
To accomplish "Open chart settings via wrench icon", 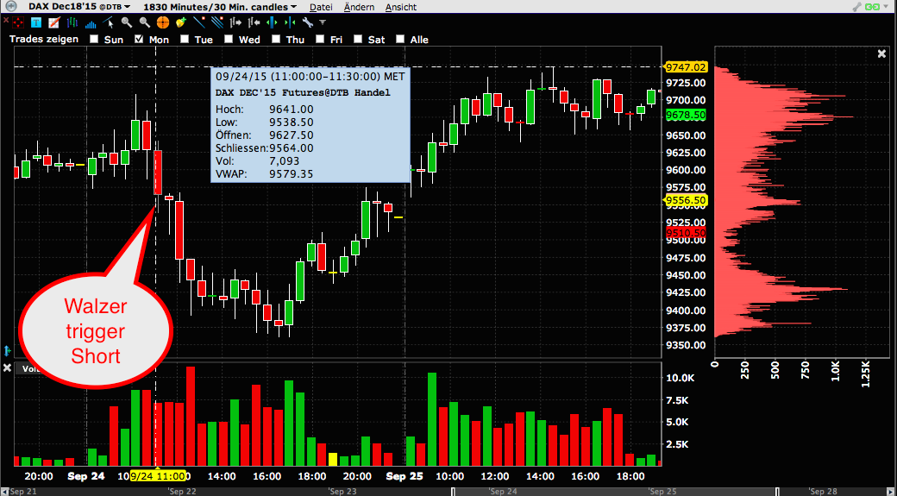I will 308,23.
